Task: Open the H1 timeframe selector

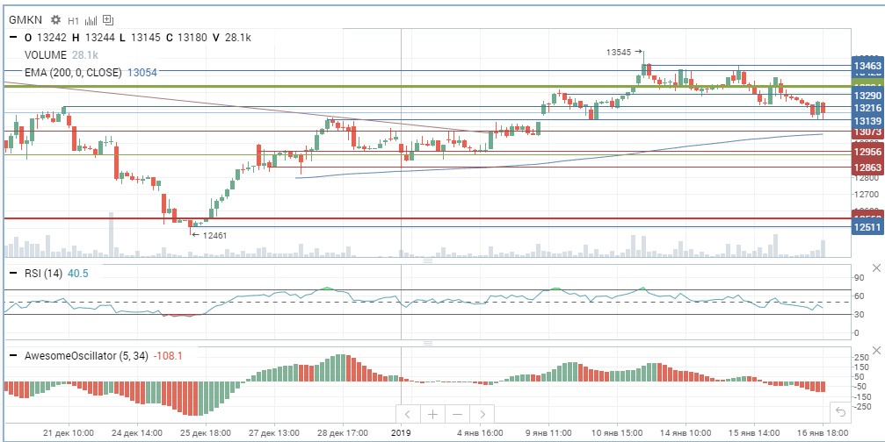Action: click(73, 20)
